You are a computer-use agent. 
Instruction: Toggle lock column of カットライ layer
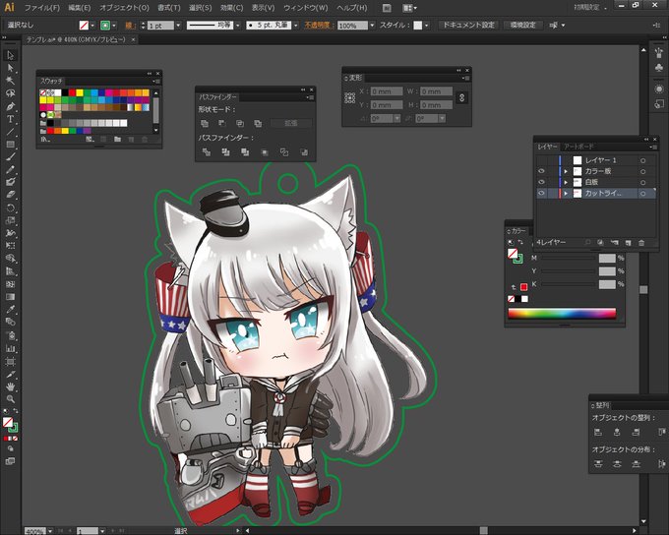pos(552,194)
